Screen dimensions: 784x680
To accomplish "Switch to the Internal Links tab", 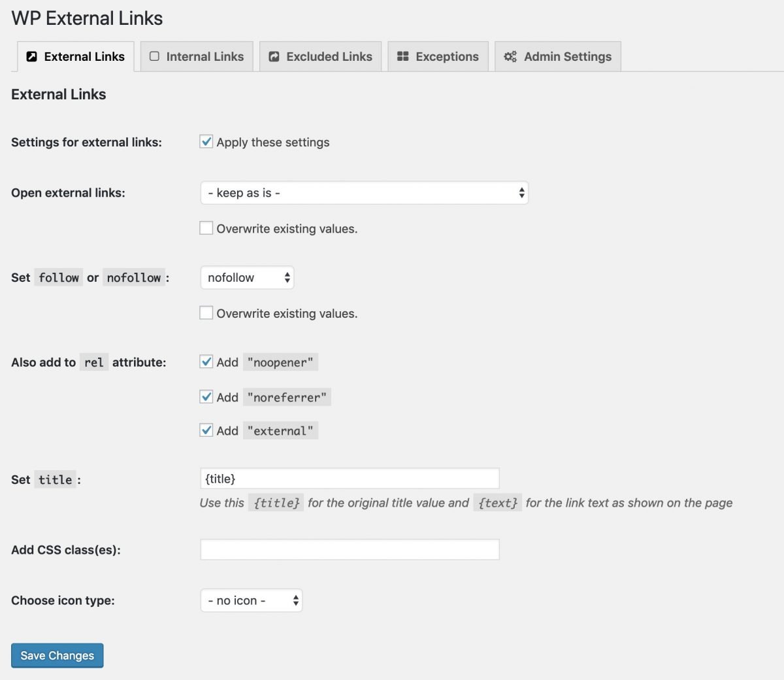I will (x=196, y=56).
